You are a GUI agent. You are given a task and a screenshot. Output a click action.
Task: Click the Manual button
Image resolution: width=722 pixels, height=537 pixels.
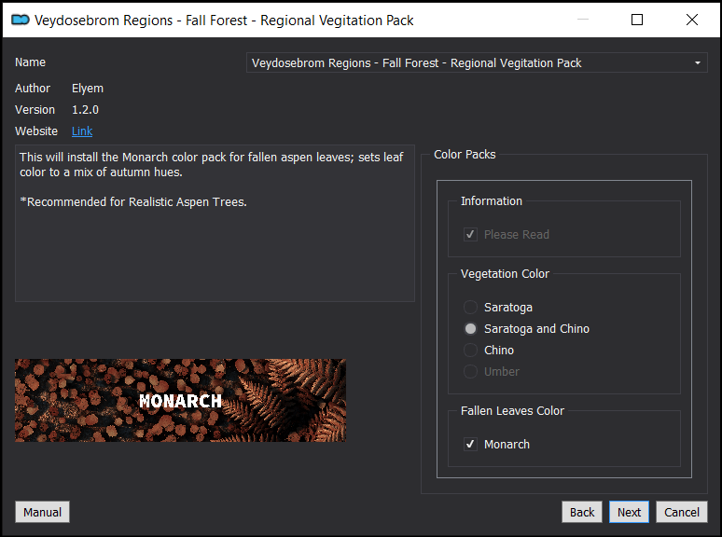(x=42, y=512)
